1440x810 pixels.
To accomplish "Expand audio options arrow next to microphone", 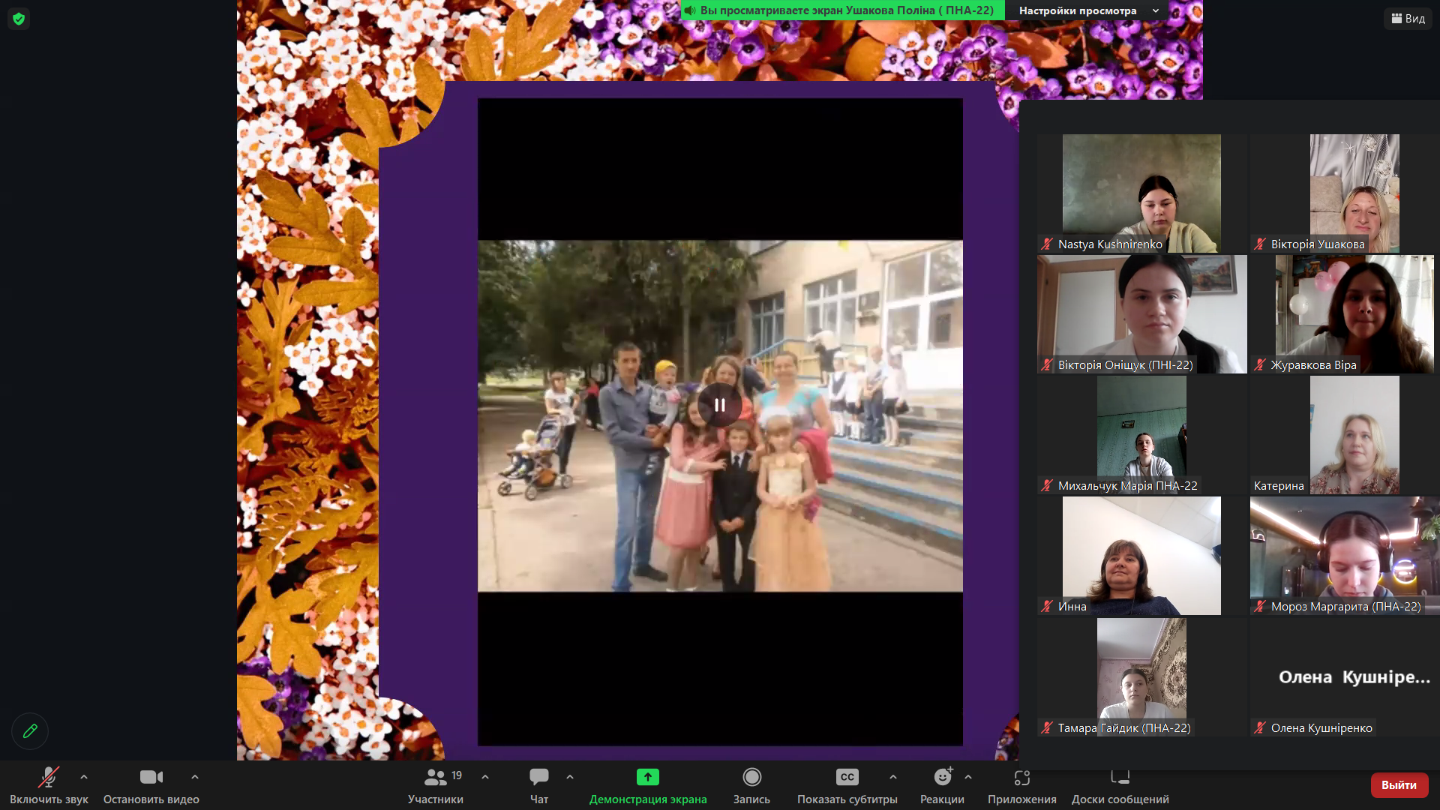I will click(84, 777).
